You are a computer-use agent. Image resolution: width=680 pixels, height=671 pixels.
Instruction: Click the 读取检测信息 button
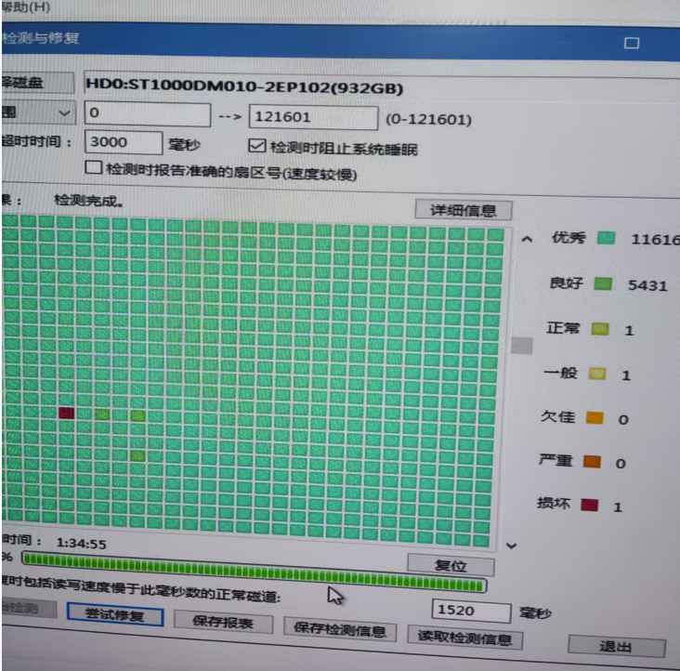(x=464, y=638)
